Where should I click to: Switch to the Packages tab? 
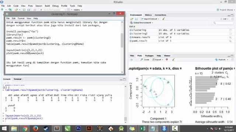[149, 56]
